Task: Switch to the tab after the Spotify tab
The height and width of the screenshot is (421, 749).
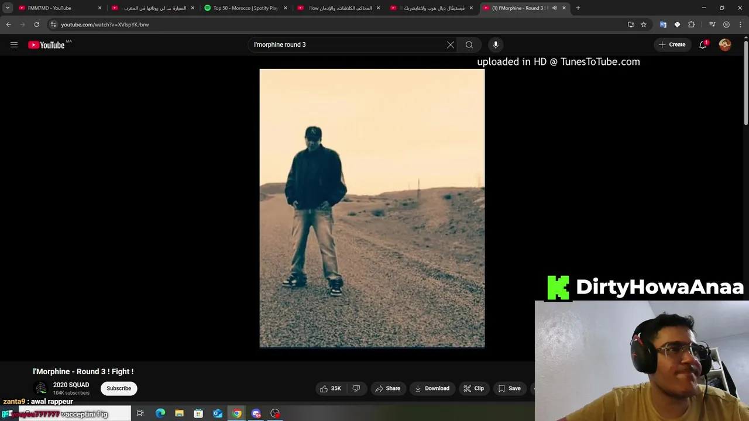Action: (x=338, y=8)
